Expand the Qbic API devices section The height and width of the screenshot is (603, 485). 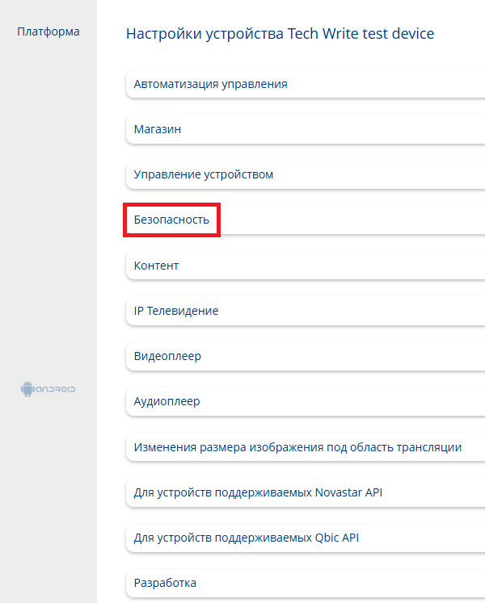pyautogui.click(x=251, y=538)
